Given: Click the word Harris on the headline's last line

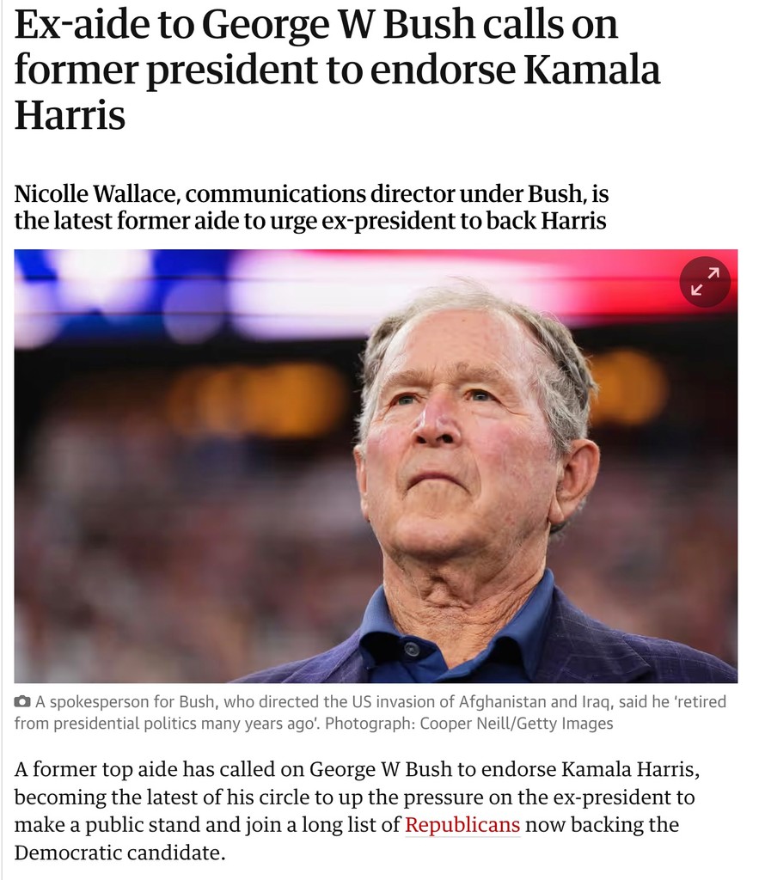Looking at the screenshot, I should pyautogui.click(x=70, y=115).
